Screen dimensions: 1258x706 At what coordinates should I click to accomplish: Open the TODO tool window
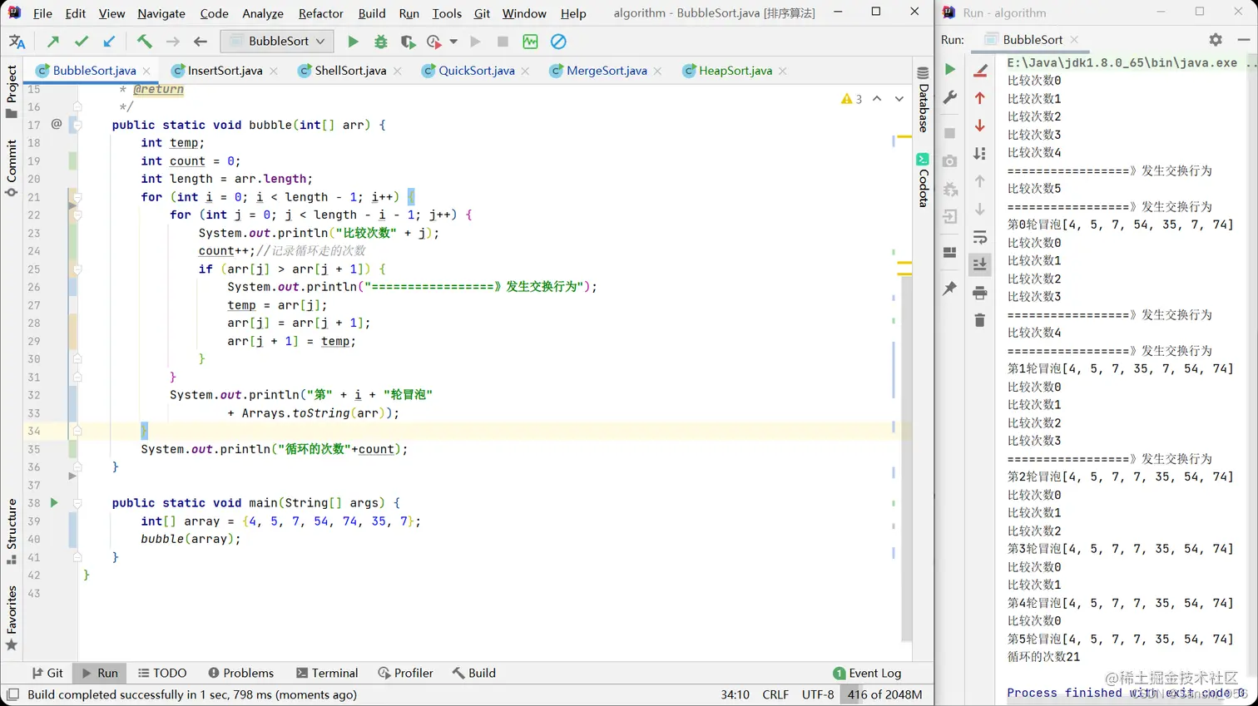(162, 673)
